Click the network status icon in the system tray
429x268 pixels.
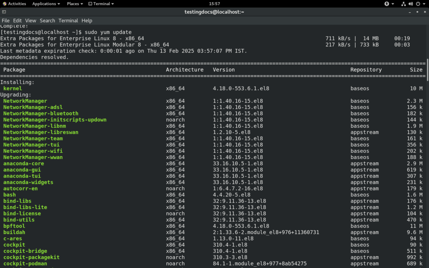(x=403, y=4)
